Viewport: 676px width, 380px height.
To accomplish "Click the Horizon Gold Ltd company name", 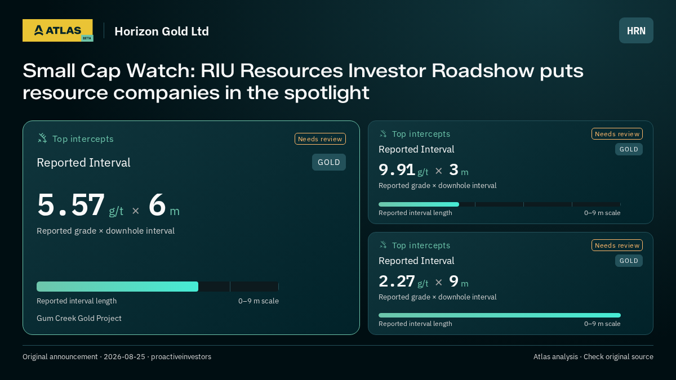I will click(x=162, y=31).
